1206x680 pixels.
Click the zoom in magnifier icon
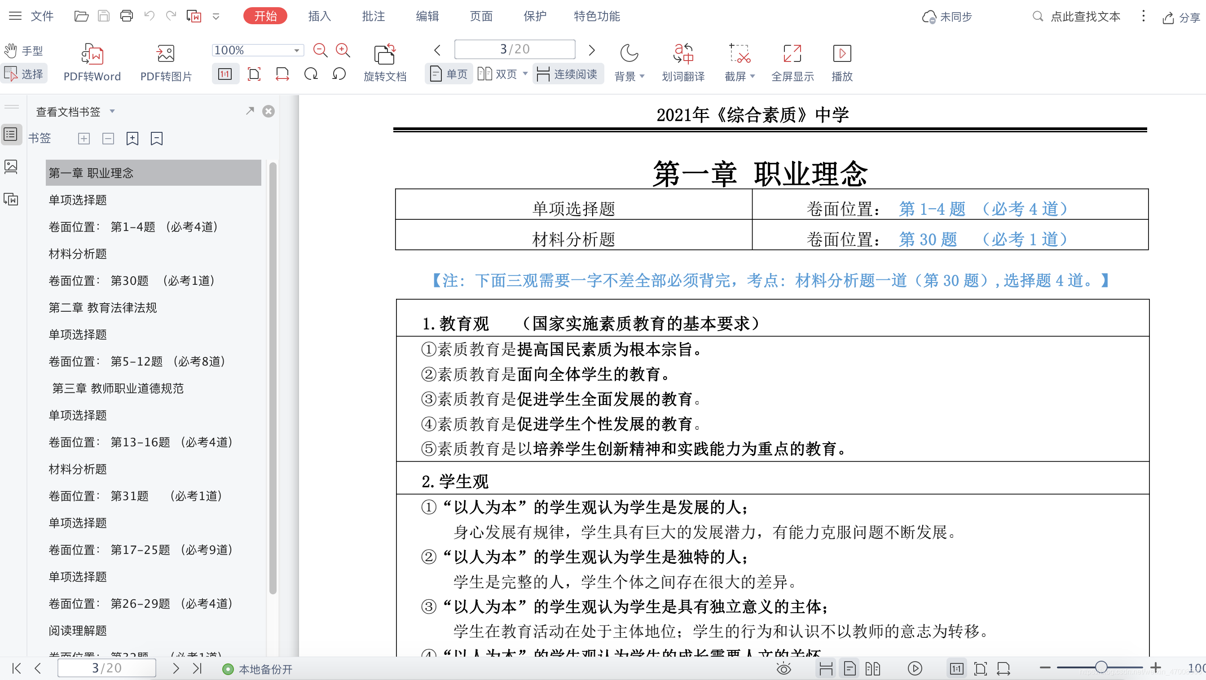pyautogui.click(x=343, y=50)
